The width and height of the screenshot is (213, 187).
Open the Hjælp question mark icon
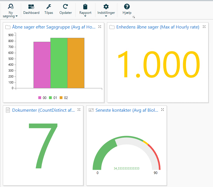(127, 6)
